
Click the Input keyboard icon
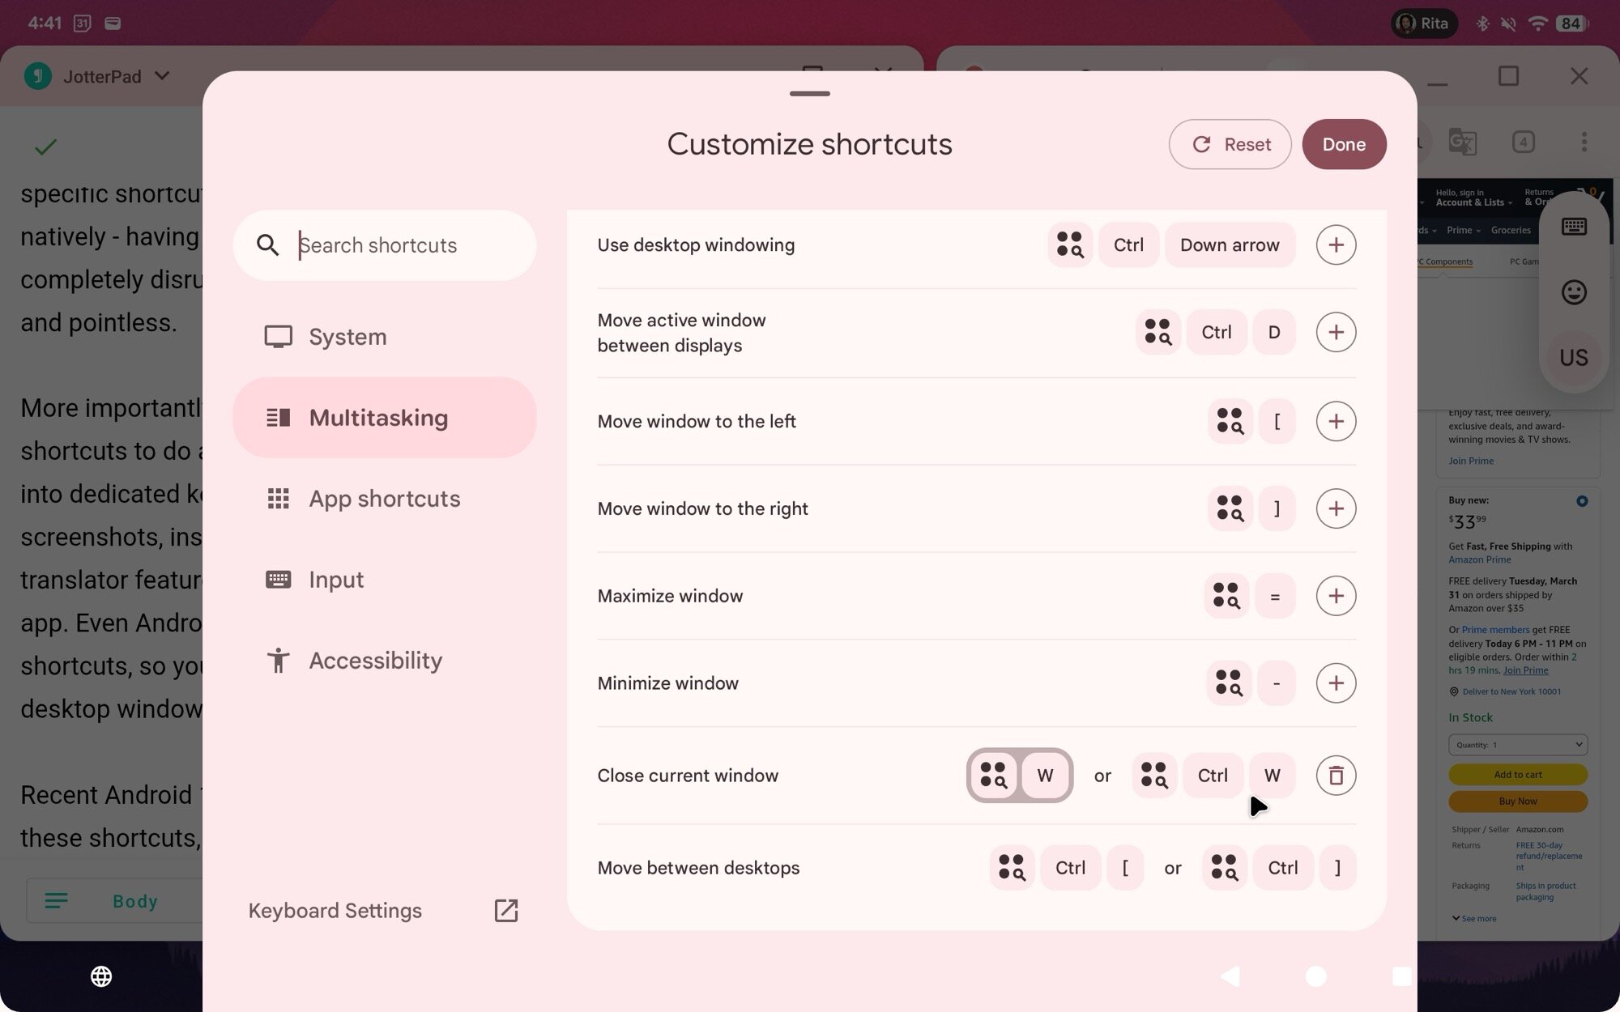click(x=278, y=579)
